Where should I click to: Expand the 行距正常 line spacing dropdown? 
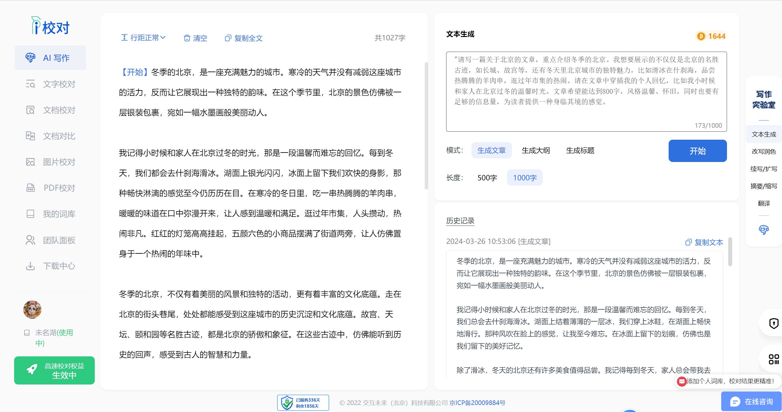(x=143, y=38)
